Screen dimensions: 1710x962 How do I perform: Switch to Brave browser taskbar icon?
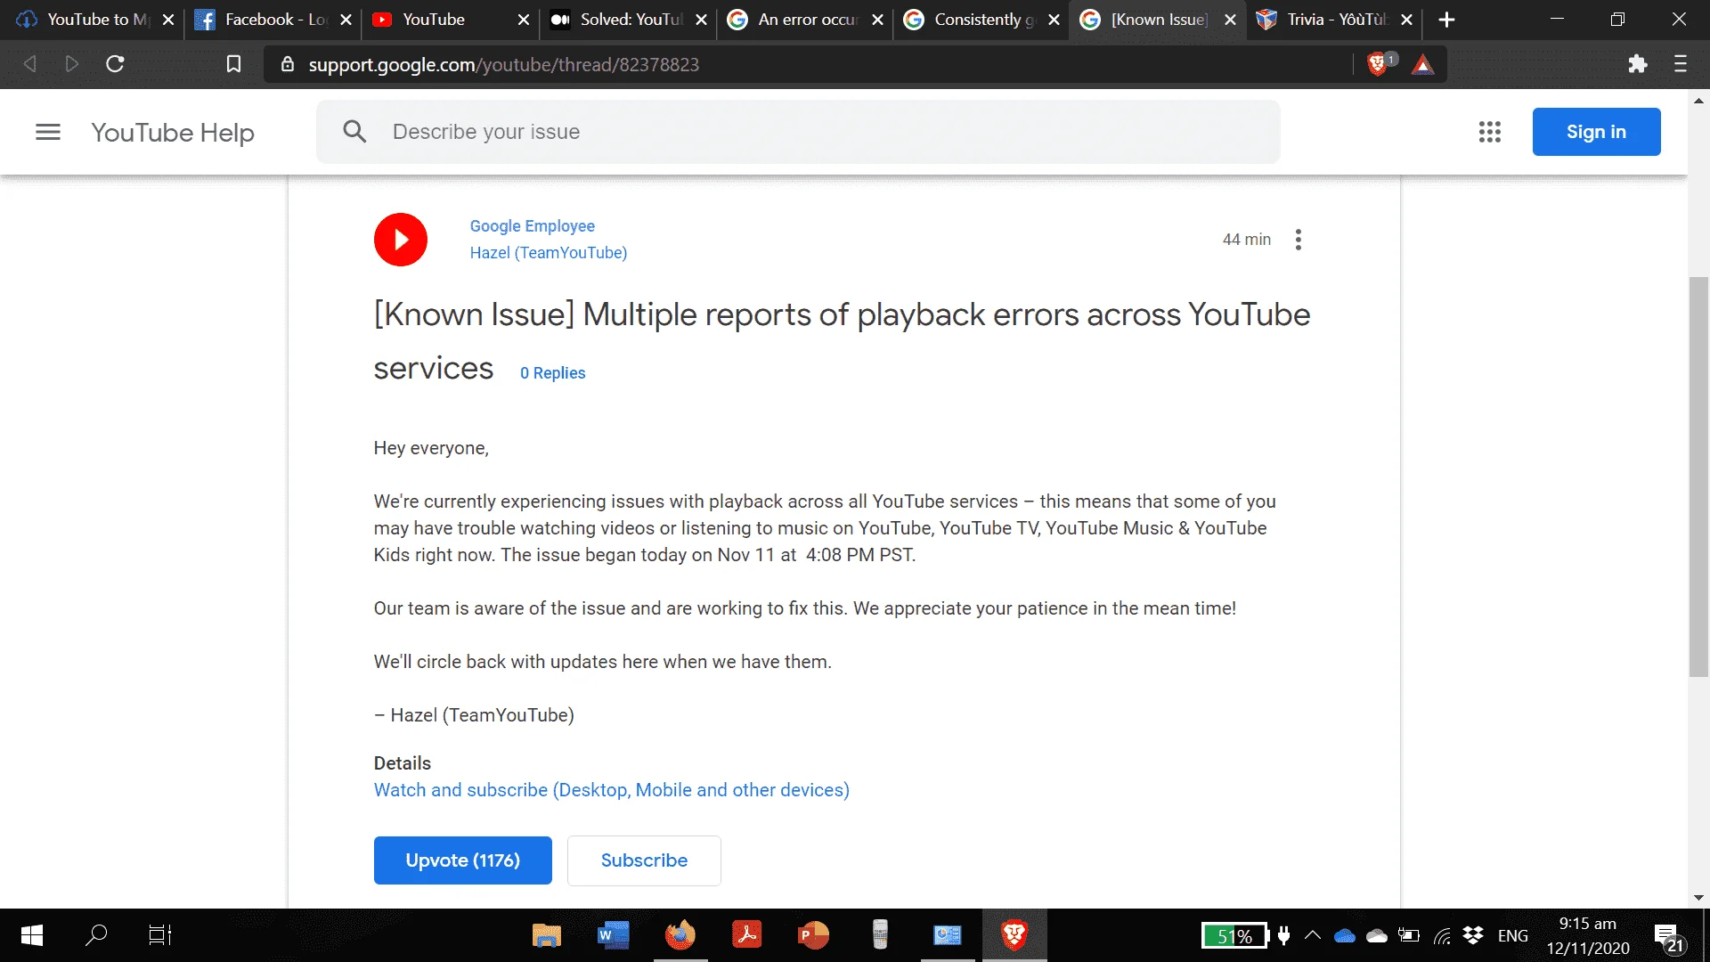1014,935
